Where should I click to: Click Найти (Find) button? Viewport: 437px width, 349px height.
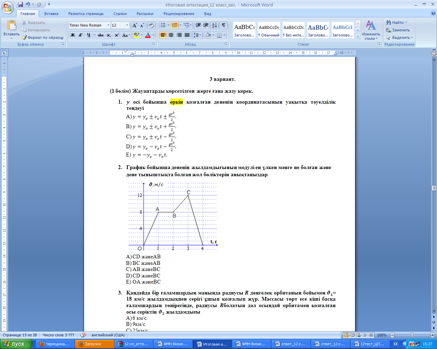(396, 22)
